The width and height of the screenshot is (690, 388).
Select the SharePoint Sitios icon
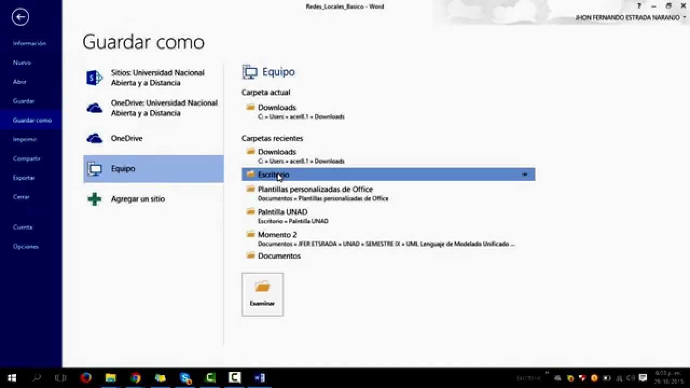94,78
